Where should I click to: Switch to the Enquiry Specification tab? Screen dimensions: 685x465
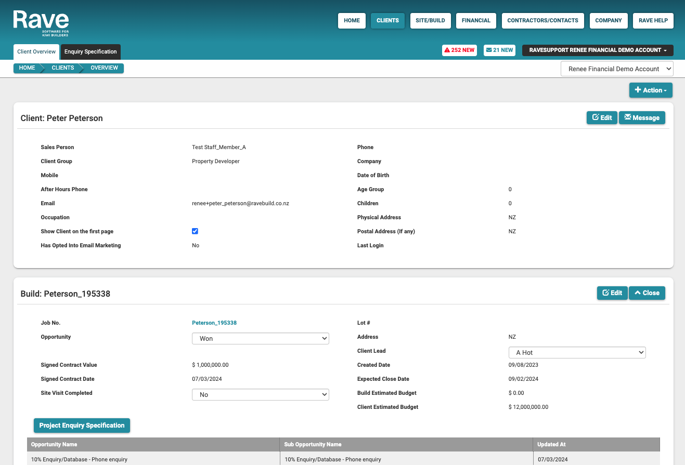click(90, 52)
